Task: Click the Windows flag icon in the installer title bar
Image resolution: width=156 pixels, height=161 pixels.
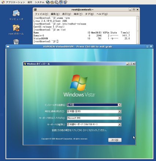Action: 25,64
